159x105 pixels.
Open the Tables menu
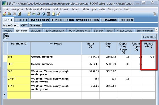(85, 9)
